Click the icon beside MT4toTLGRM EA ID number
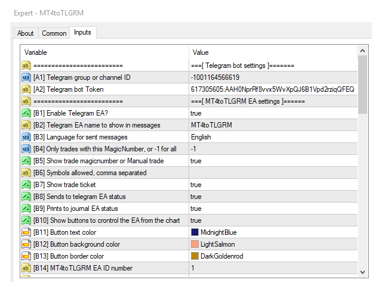This screenshot has height=286, width=382. [x=26, y=268]
